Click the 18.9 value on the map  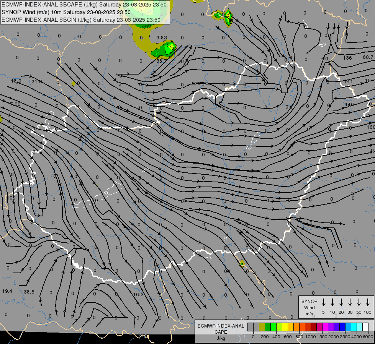(x=16, y=81)
